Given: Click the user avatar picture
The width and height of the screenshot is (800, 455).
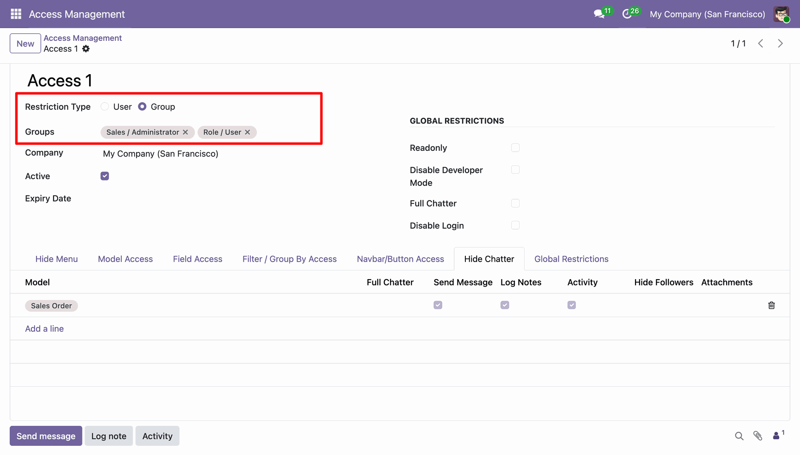Looking at the screenshot, I should pos(781,14).
